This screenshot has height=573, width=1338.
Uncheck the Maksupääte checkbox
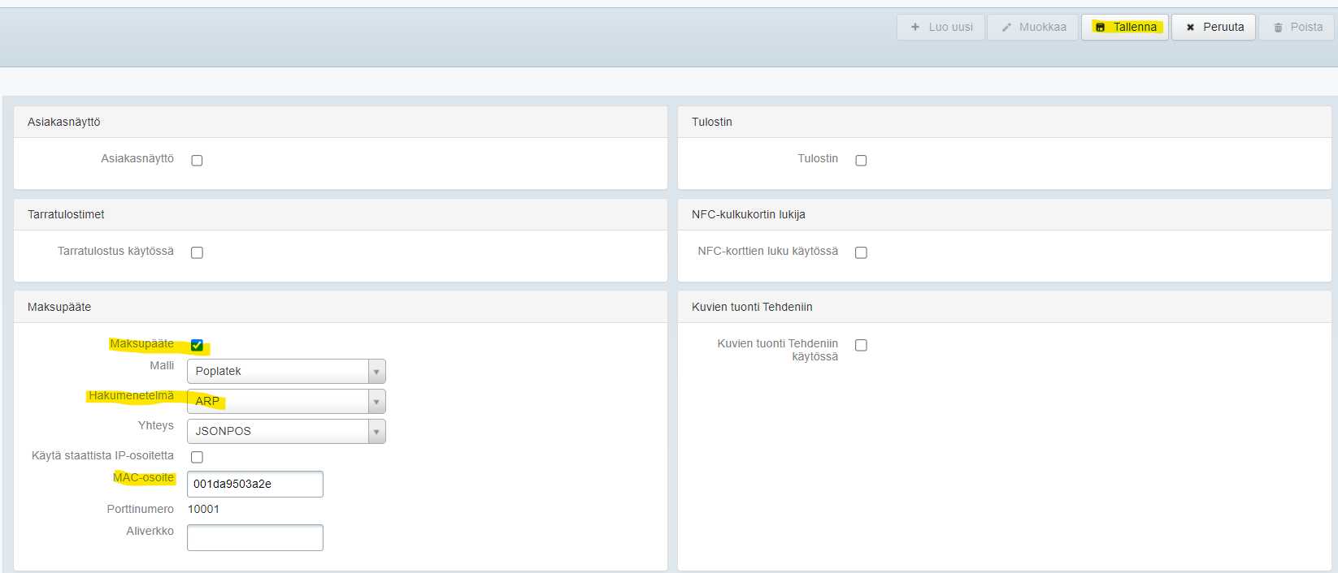pos(197,345)
